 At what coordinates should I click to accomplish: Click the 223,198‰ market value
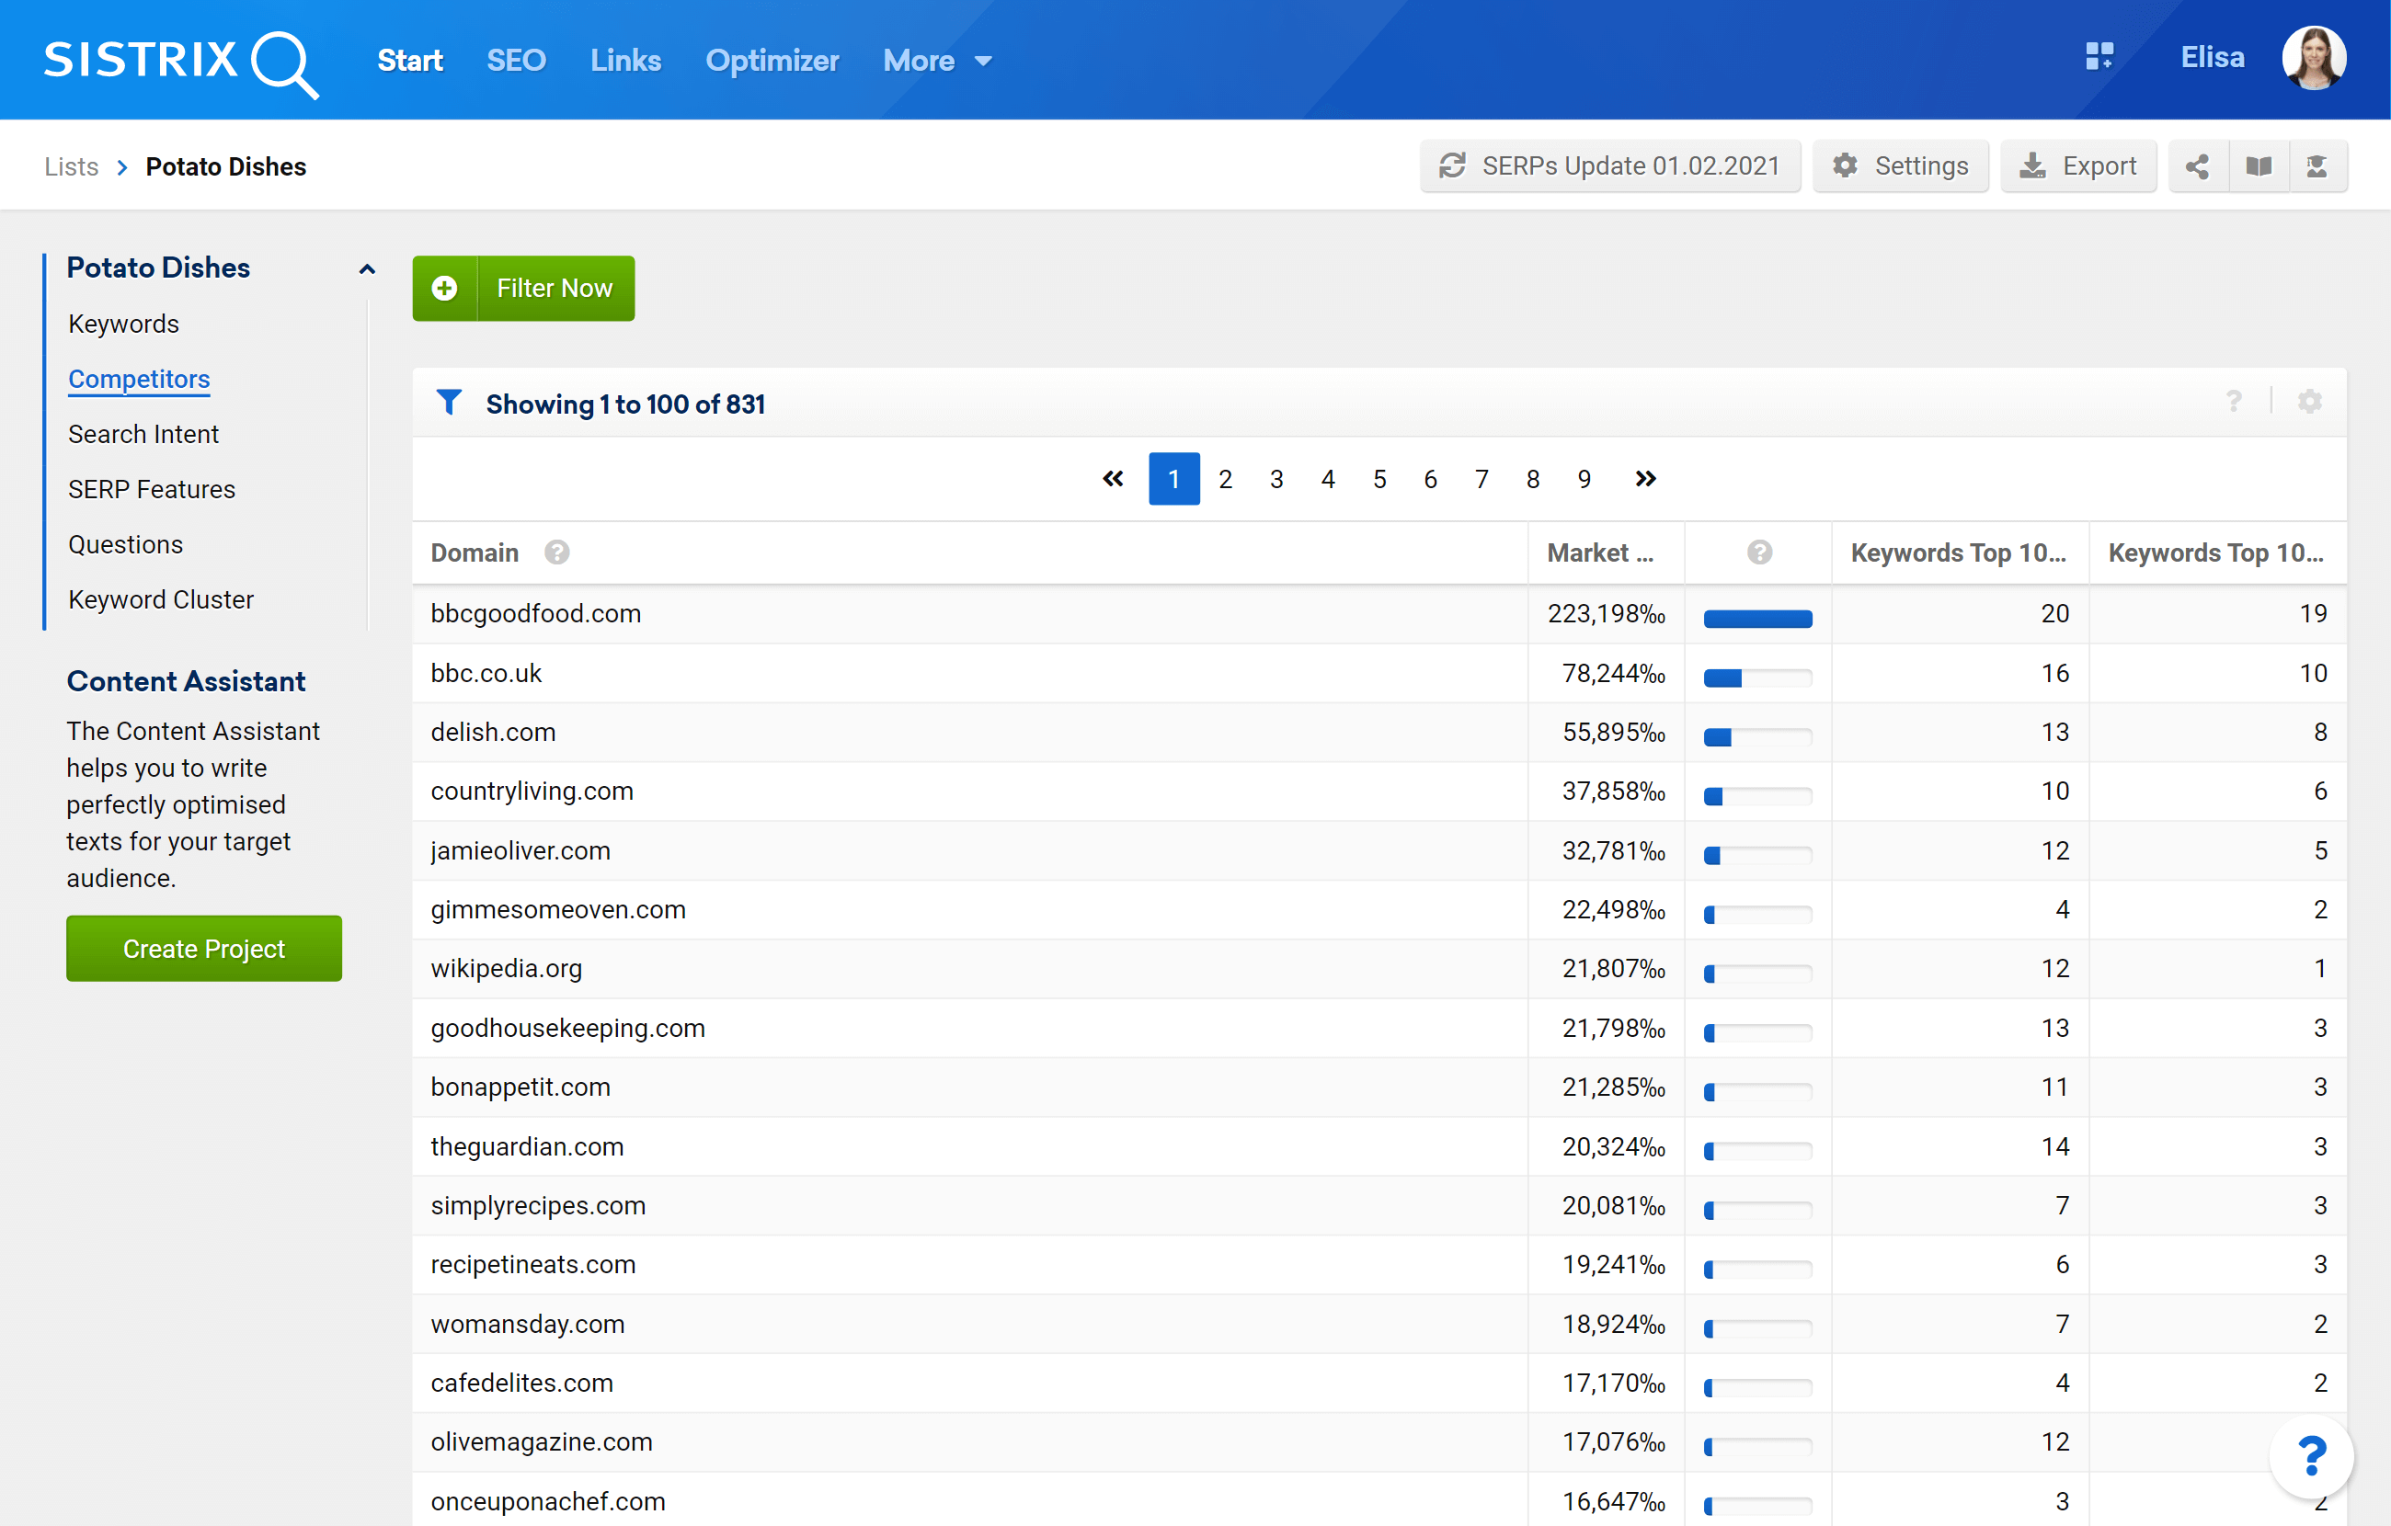point(1607,613)
